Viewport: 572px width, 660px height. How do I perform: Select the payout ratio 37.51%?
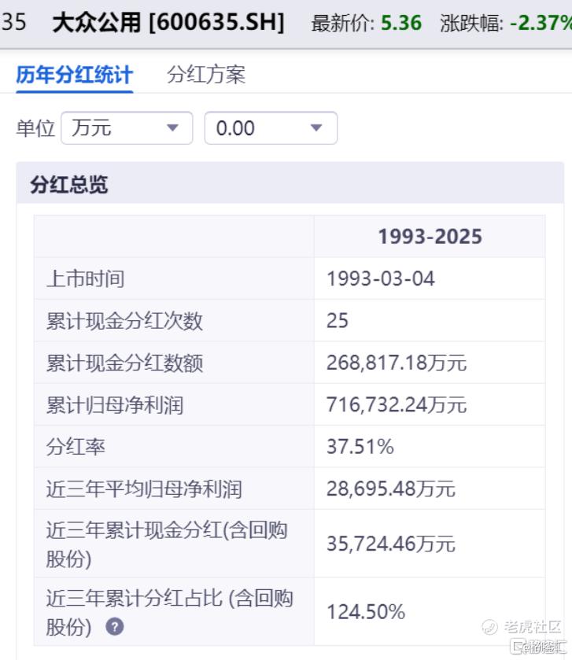coord(360,447)
